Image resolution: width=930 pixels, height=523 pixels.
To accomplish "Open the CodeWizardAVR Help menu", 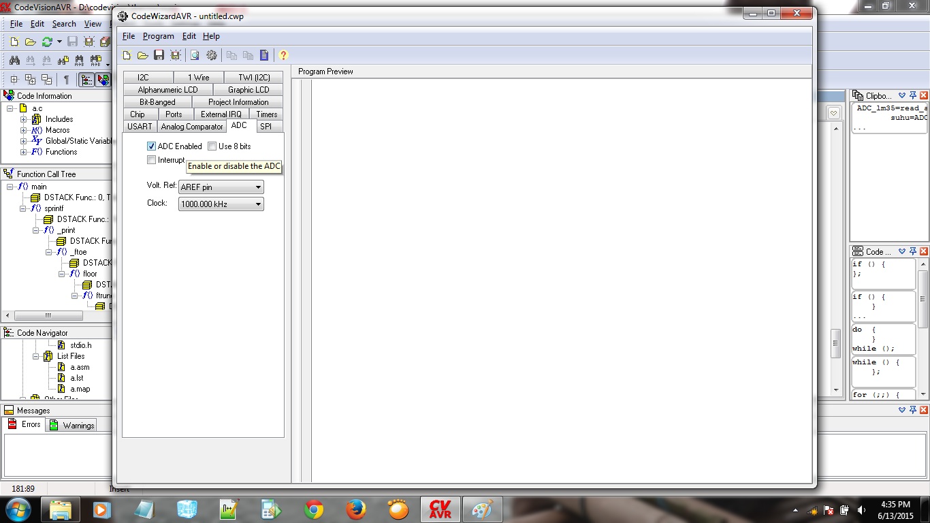I will [x=211, y=36].
